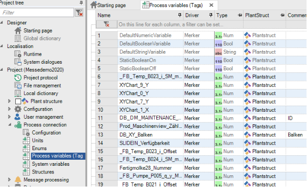Screen dimensions: 307x187
Task: Select the XYChart_1_X variable
Action: (x=134, y=110)
